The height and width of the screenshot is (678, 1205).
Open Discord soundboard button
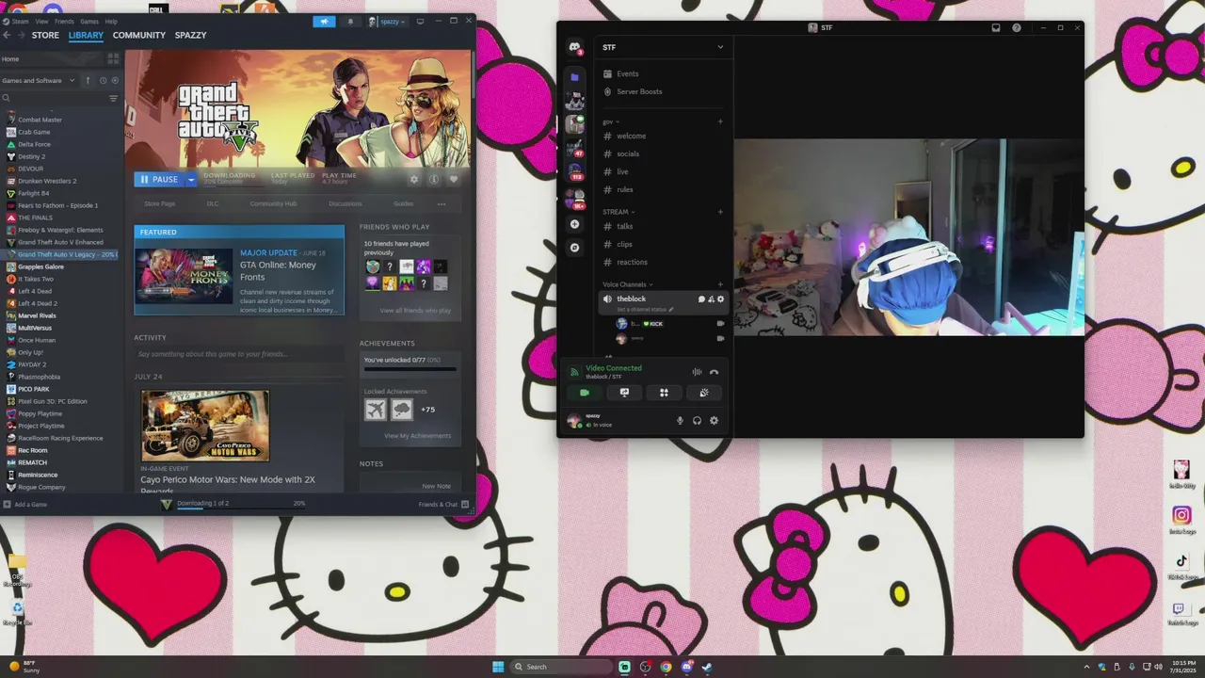[704, 393]
